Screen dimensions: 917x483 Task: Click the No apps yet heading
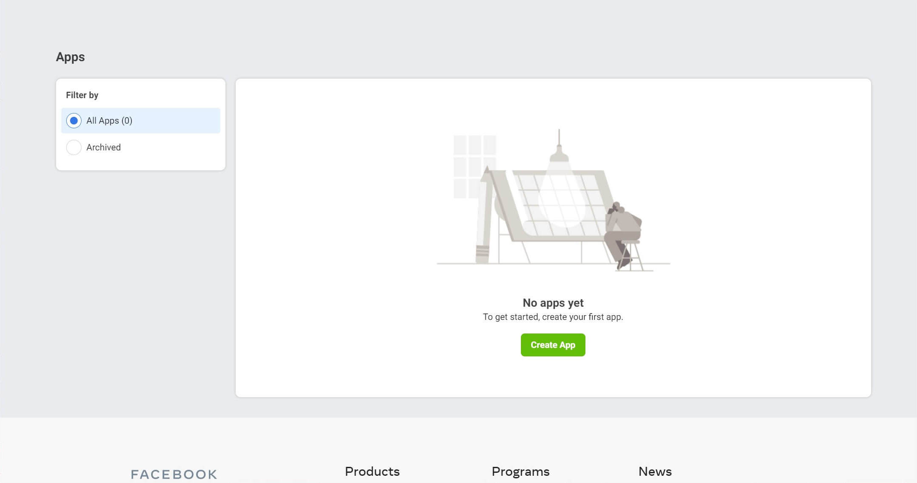[553, 303]
